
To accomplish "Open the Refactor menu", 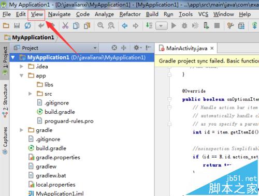I will [x=130, y=14].
